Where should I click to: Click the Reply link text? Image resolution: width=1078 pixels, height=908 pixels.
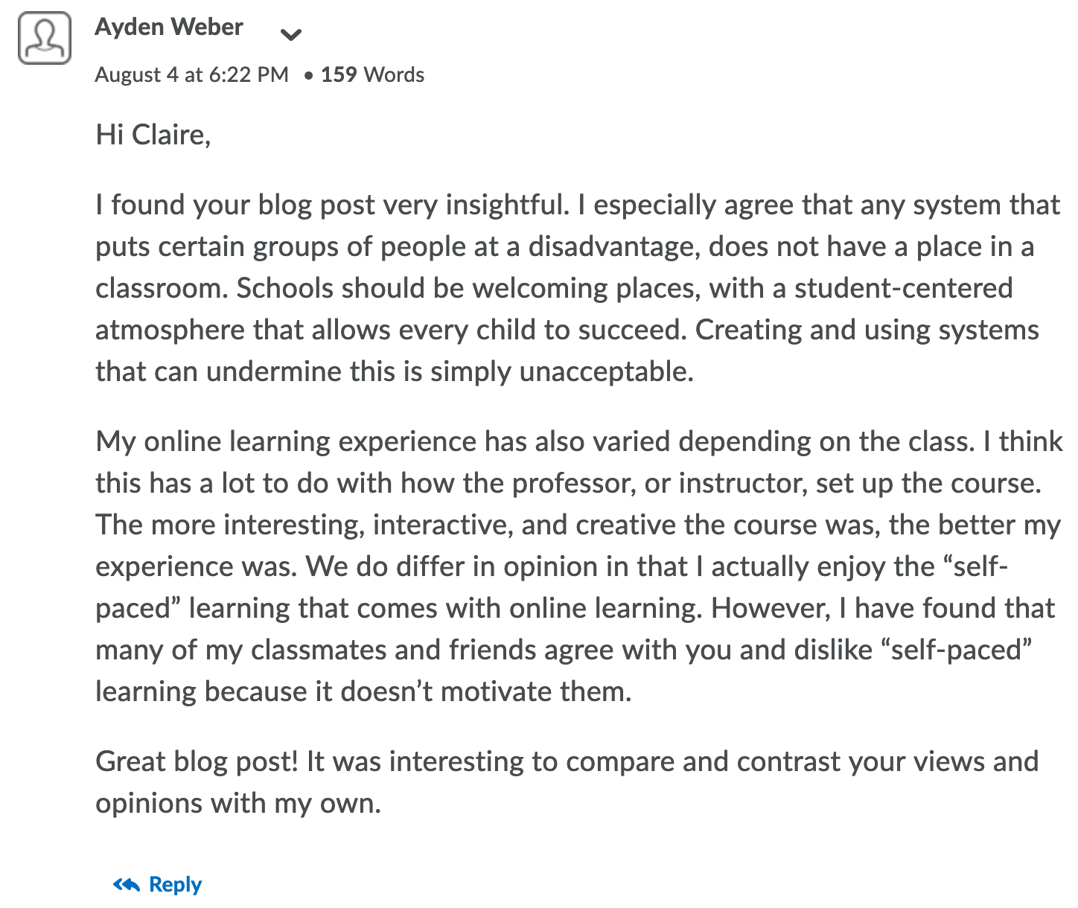(x=175, y=884)
